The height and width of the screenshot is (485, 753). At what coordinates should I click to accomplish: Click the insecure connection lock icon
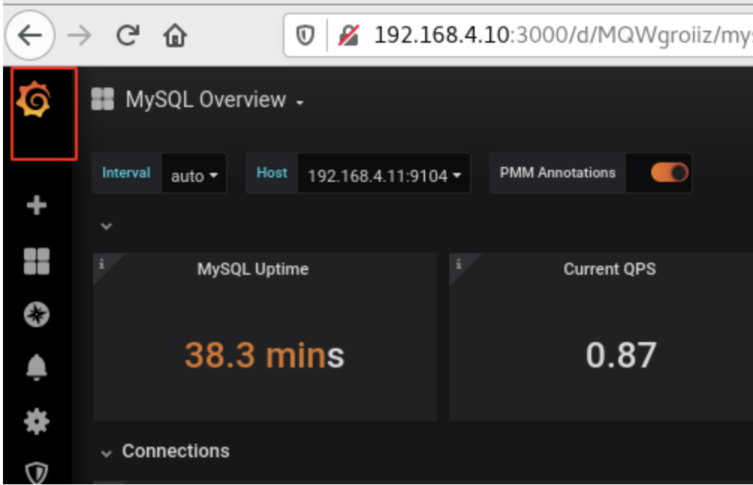coord(349,35)
